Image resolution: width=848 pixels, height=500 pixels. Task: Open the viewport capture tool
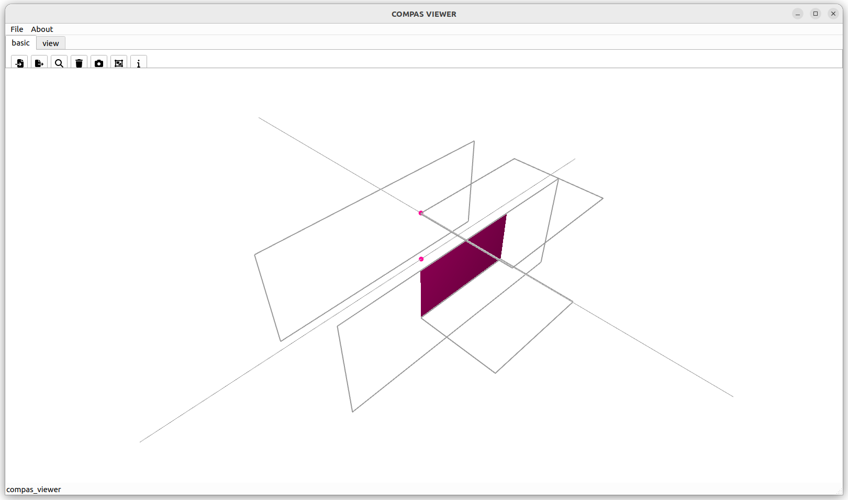pyautogui.click(x=119, y=63)
